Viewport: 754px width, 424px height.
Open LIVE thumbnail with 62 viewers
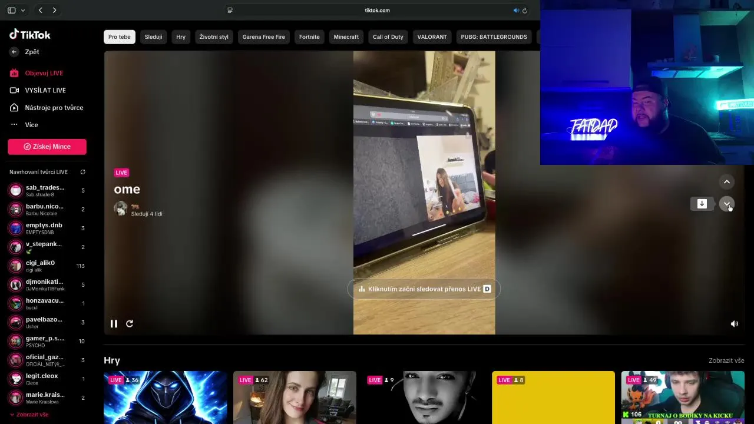pos(295,397)
